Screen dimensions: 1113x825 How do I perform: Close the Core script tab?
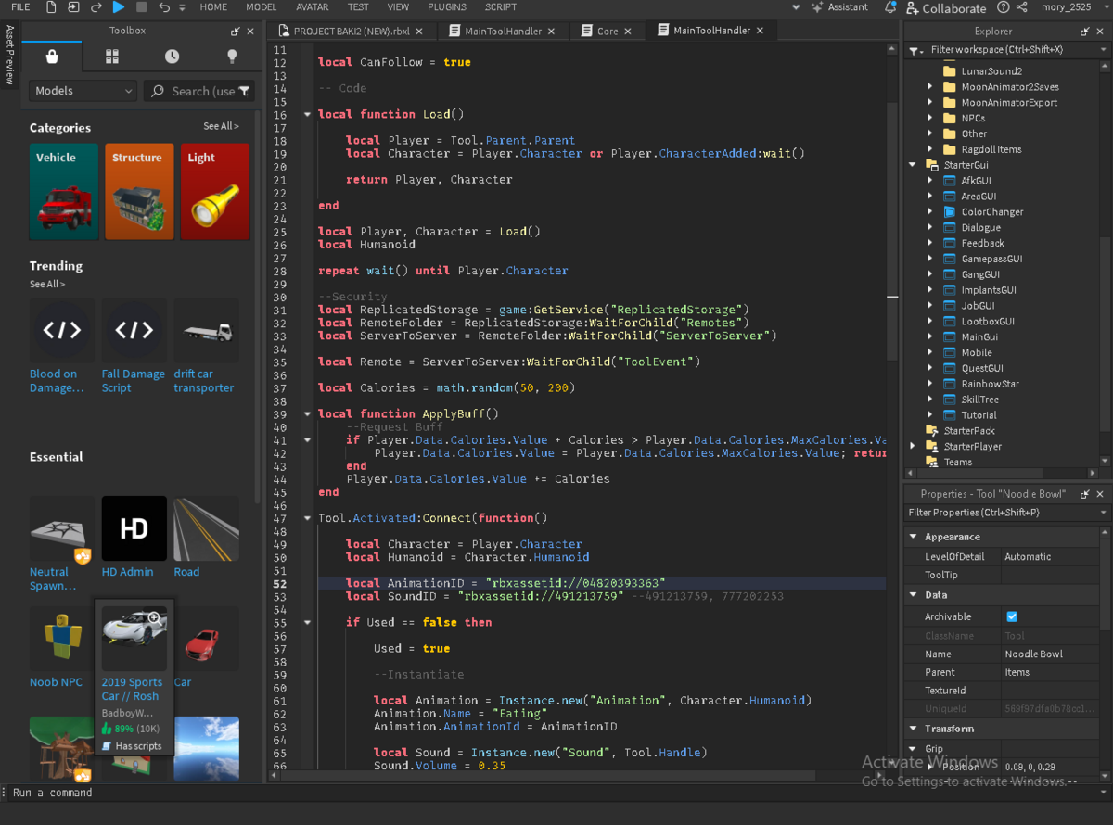pos(629,32)
